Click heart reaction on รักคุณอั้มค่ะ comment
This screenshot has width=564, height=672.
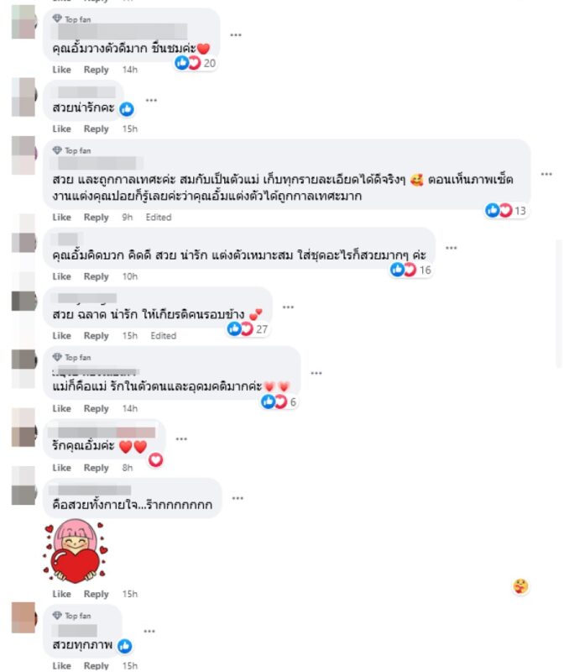(x=155, y=459)
